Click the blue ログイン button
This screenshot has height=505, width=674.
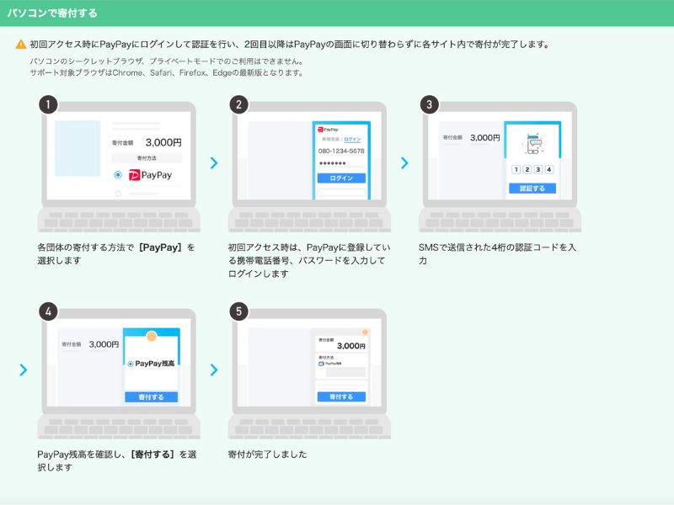coord(341,178)
